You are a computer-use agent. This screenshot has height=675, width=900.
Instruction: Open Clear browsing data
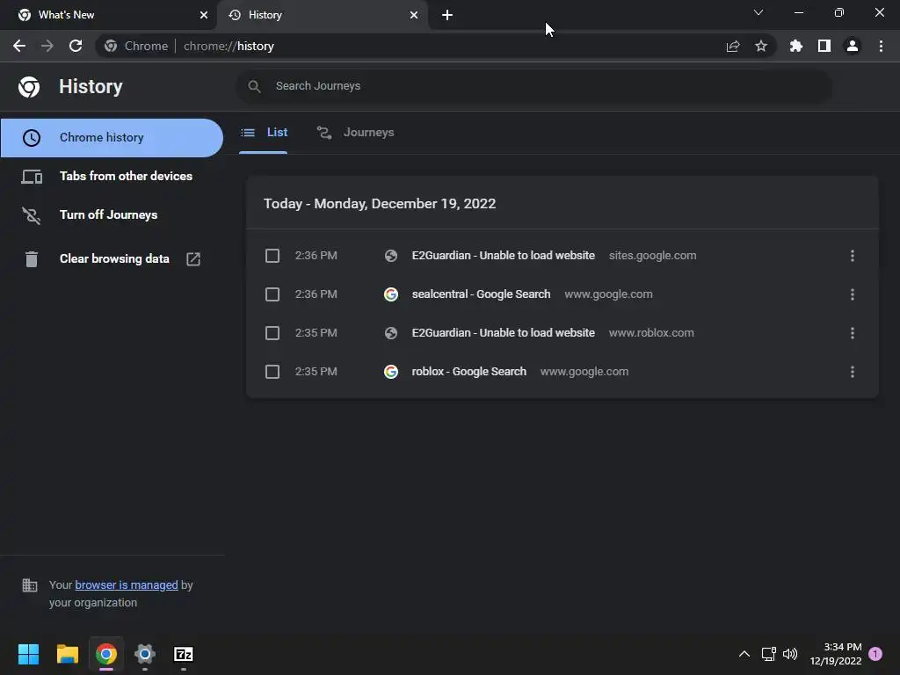[112, 259]
